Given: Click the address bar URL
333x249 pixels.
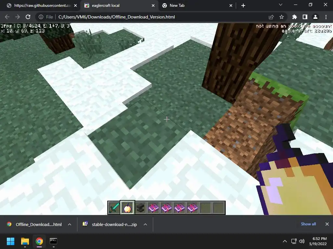Looking at the screenshot, I should tap(117, 17).
